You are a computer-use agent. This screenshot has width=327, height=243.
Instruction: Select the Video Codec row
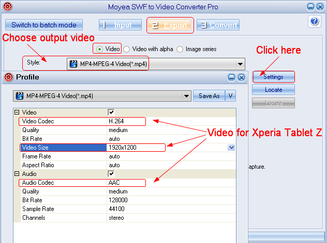pos(128,121)
